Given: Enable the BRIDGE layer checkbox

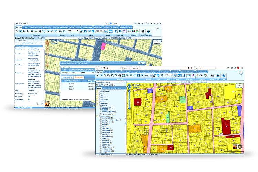Looking at the screenshot, I should tap(101, 135).
